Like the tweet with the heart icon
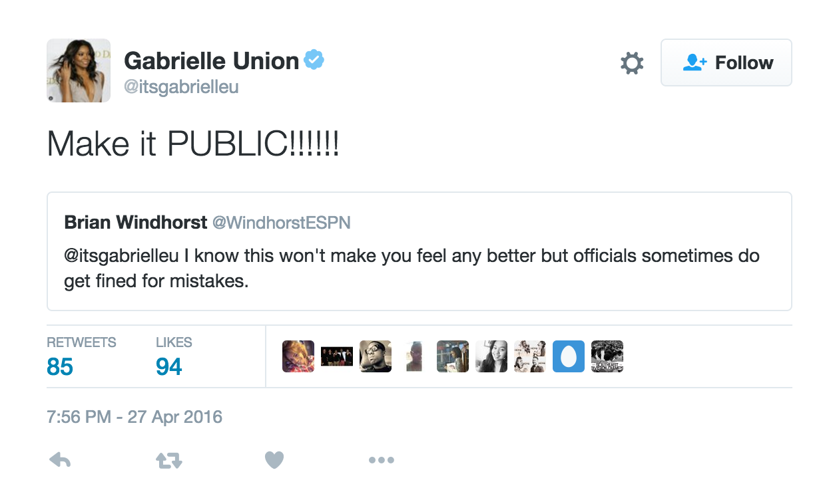 tap(274, 460)
